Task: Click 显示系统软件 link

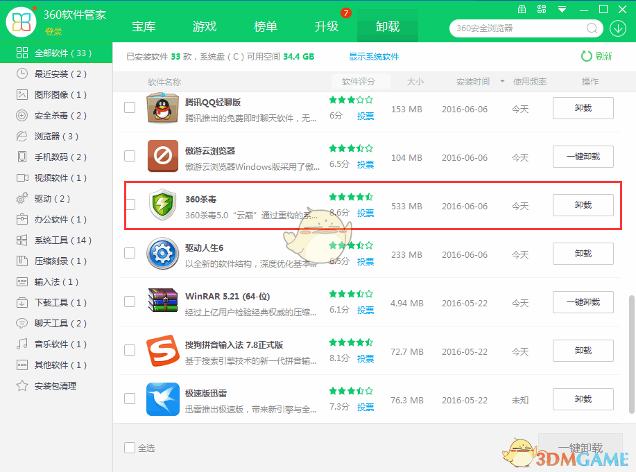Action: [374, 57]
